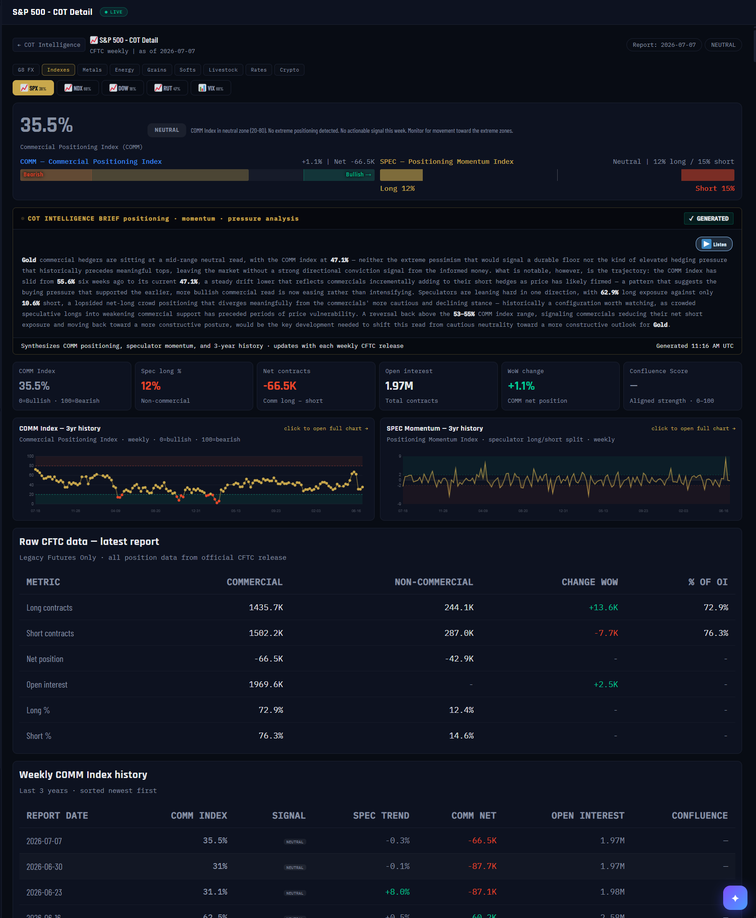Image resolution: width=756 pixels, height=918 pixels.
Task: Click the NEUTRAL pill beside the report date
Action: [723, 45]
